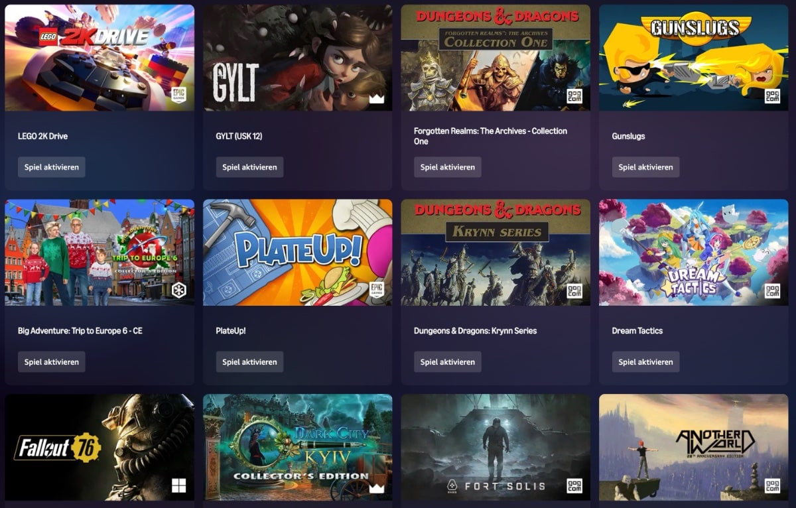Click the GOG.com badge on Fort Solis cover
Screen dimensions: 796x508
point(574,485)
